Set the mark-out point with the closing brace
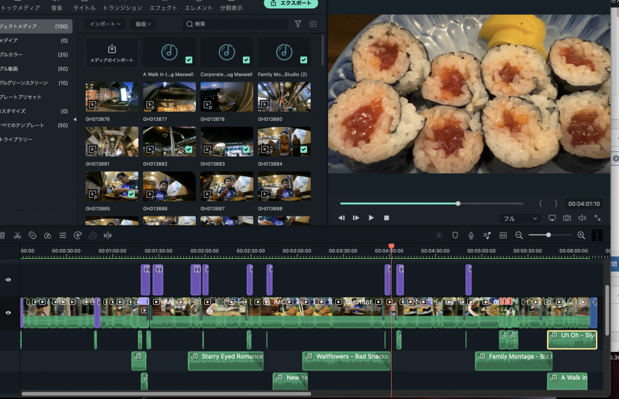The height and width of the screenshot is (399, 619). [x=556, y=203]
